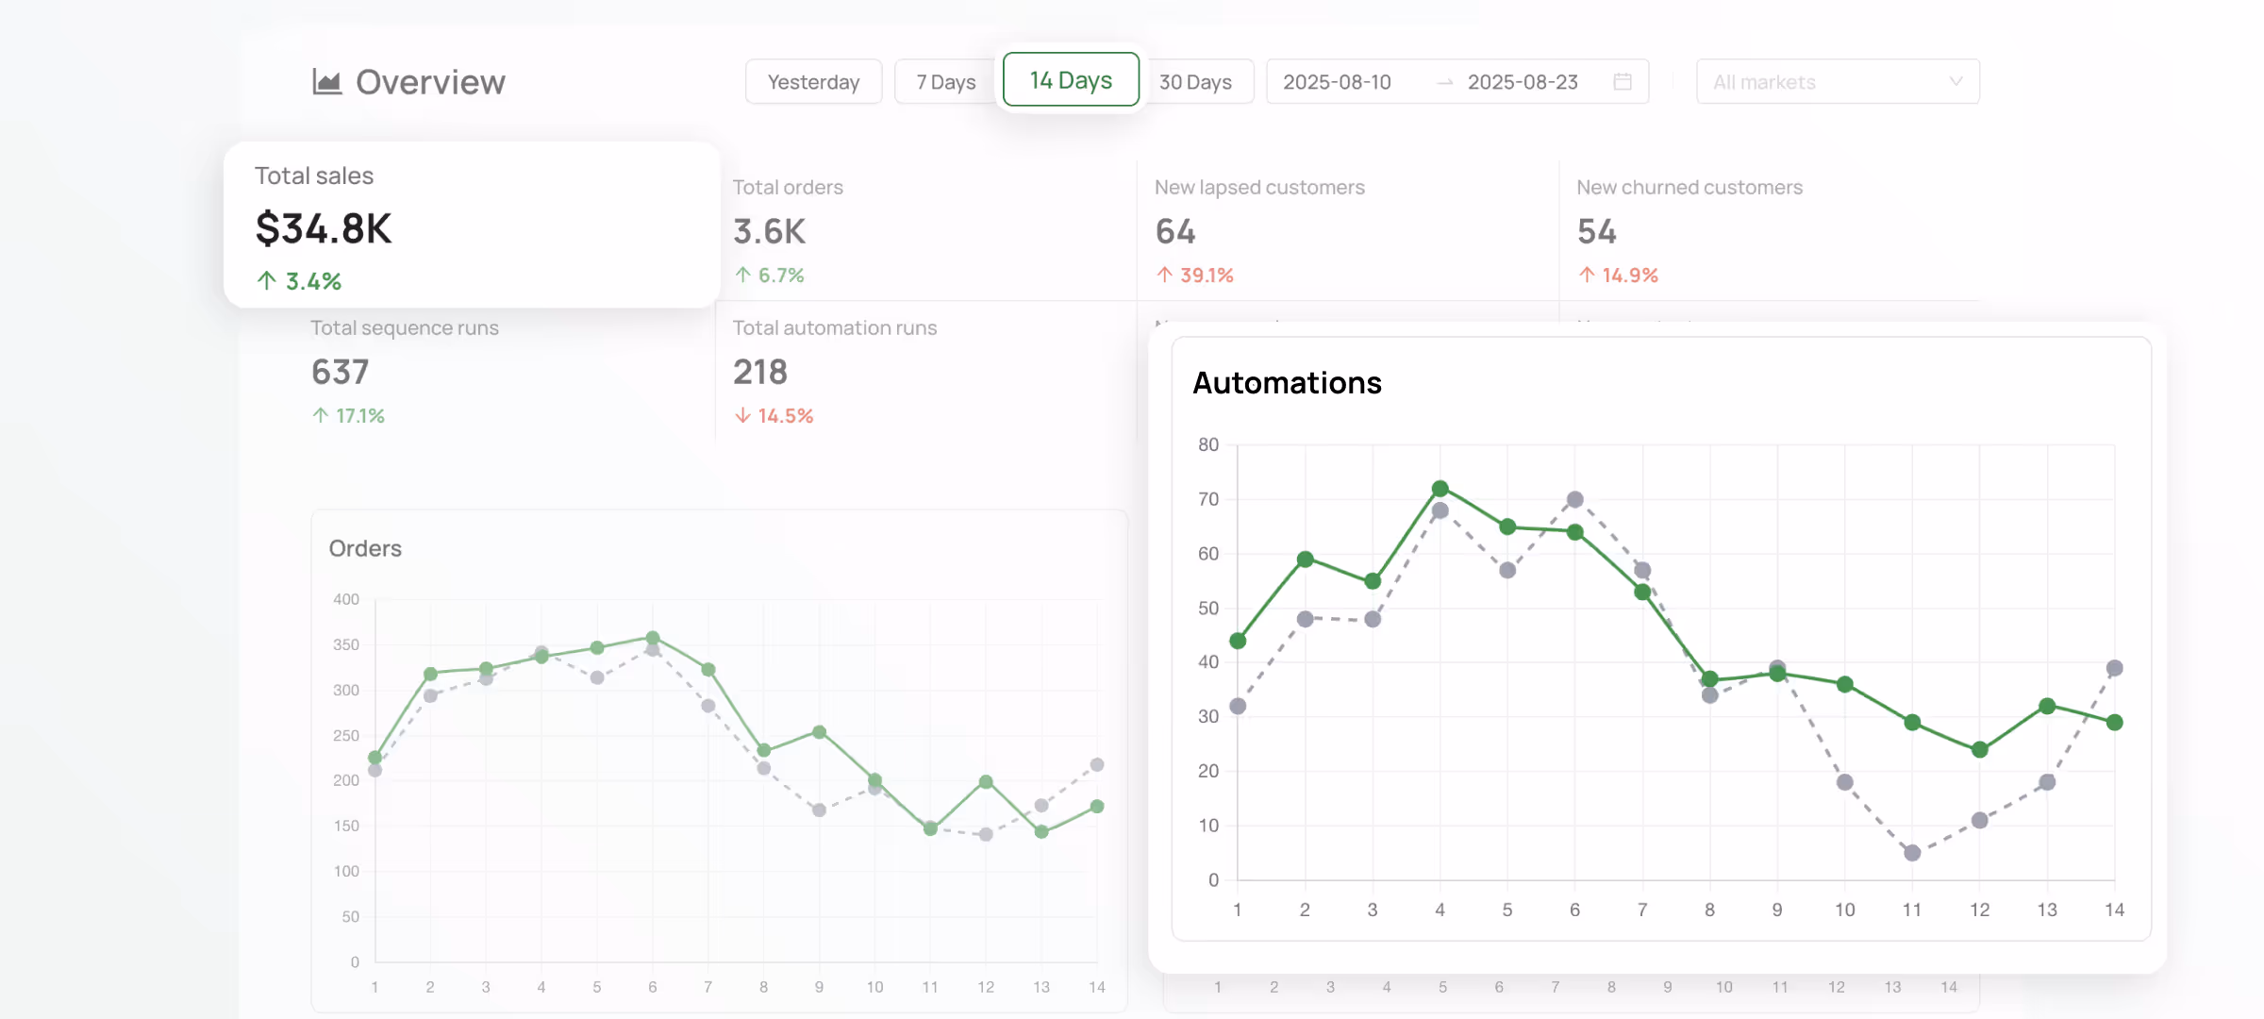Click the red up arrow beside 14.9%
The height and width of the screenshot is (1019, 2264).
tap(1586, 274)
